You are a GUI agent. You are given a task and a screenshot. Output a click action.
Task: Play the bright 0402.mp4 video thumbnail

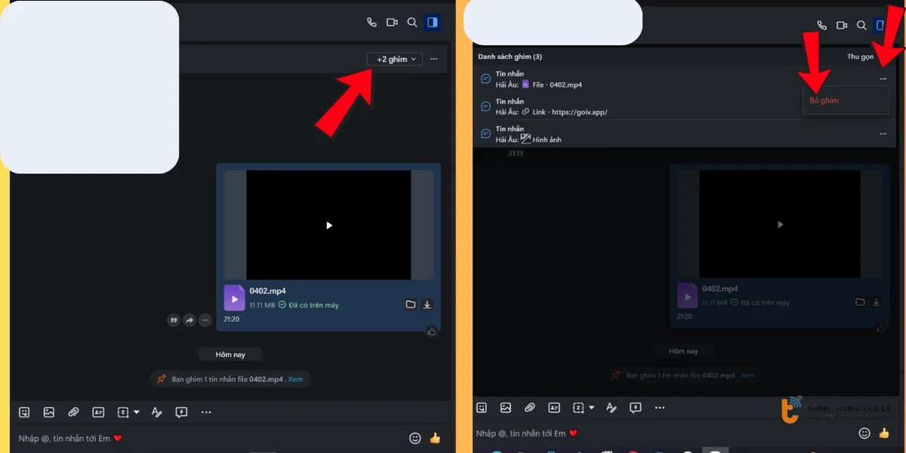(x=328, y=225)
